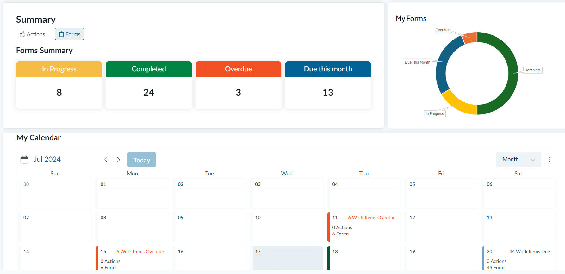This screenshot has height=274, width=565.
Task: Open 6 Work Items Overdue on July 15
Action: click(x=140, y=252)
